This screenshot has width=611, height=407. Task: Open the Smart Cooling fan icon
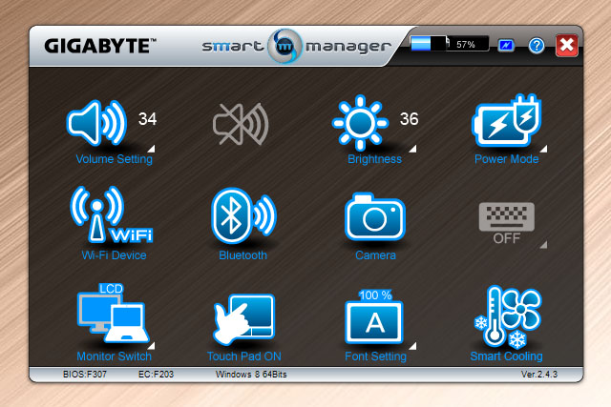508,316
